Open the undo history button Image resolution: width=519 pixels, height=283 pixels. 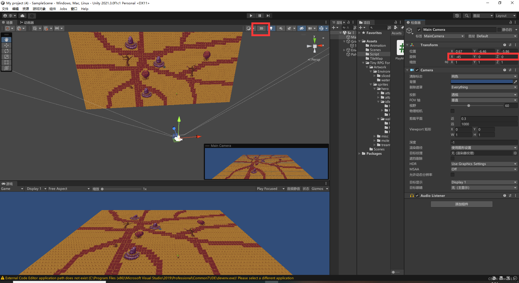coord(457,16)
